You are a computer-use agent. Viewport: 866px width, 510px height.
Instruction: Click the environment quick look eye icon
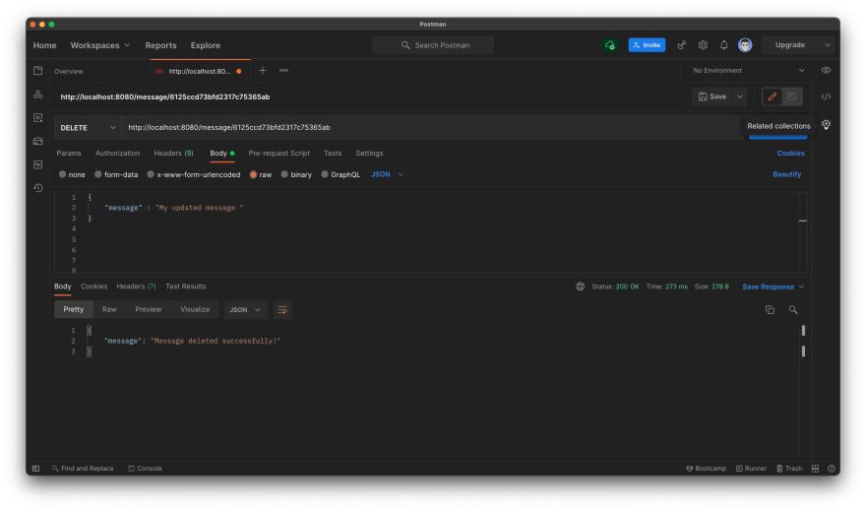point(826,71)
